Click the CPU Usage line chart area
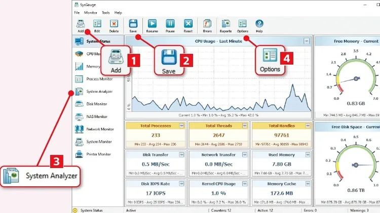Screen dimensions: 380x213 point(221,78)
